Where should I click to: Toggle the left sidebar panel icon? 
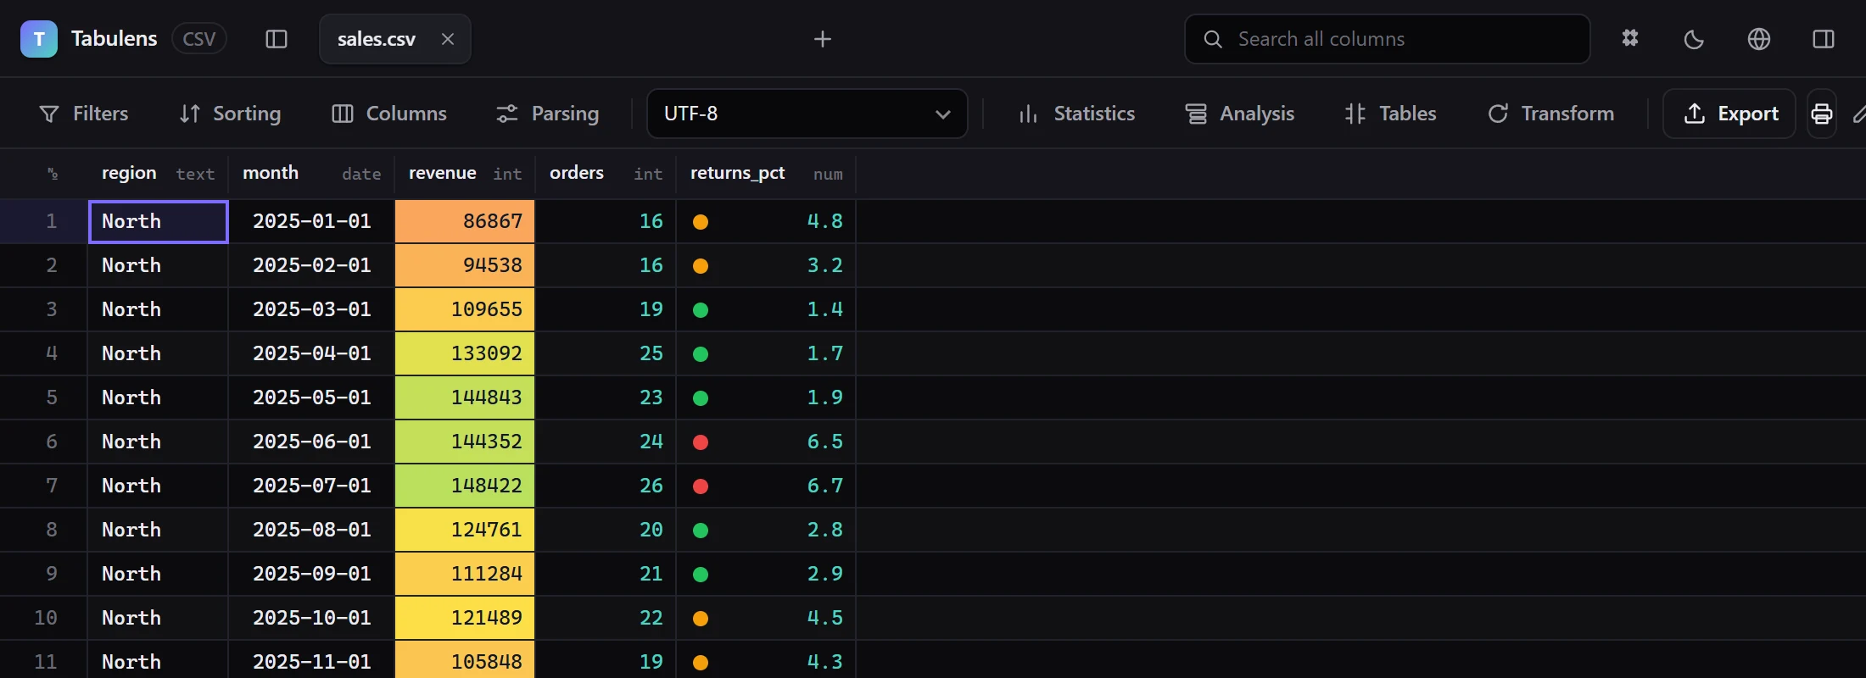click(277, 39)
